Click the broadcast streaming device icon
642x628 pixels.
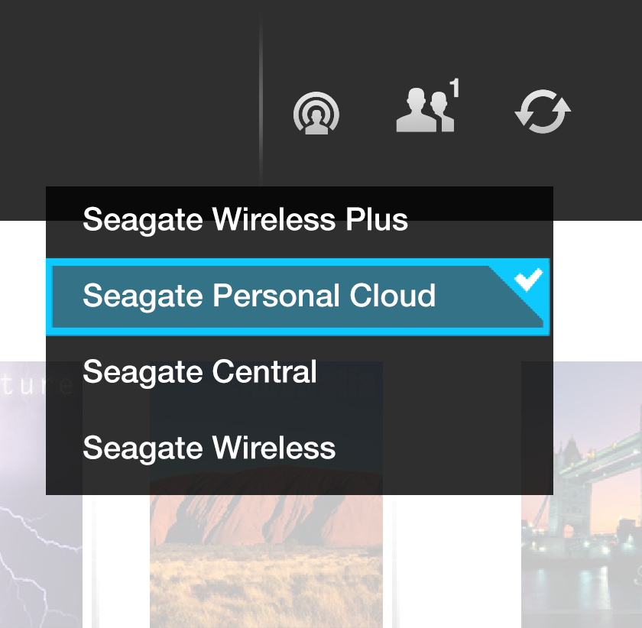click(316, 114)
